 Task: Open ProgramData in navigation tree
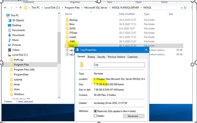(21, 75)
